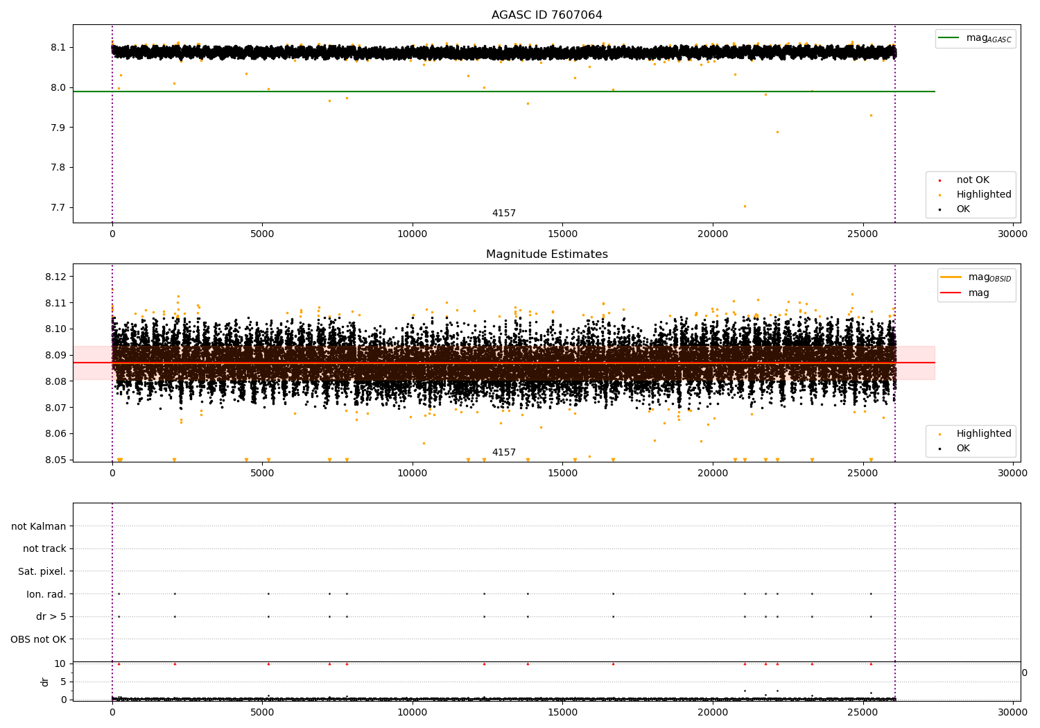Click the 20000 x-tick under Magnitude Estimates plot
The height and width of the screenshot is (728, 1040).
pos(713,474)
